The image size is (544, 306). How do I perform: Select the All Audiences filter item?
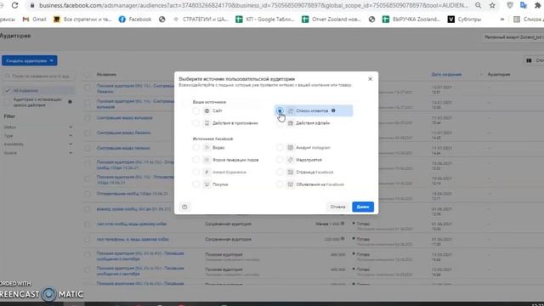(x=38, y=91)
